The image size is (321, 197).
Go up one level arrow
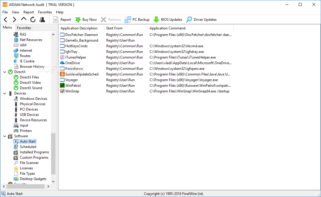pyautogui.click(x=24, y=19)
